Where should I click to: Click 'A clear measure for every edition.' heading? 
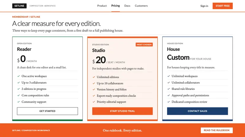(x=56, y=23)
